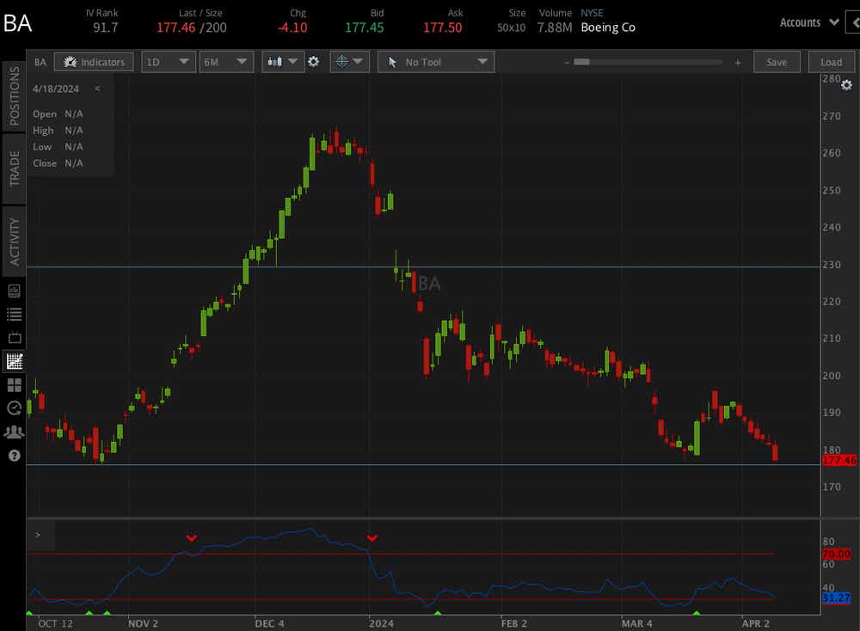This screenshot has width=860, height=631.
Task: Click the DEC 4 date axis label
Action: click(x=269, y=623)
